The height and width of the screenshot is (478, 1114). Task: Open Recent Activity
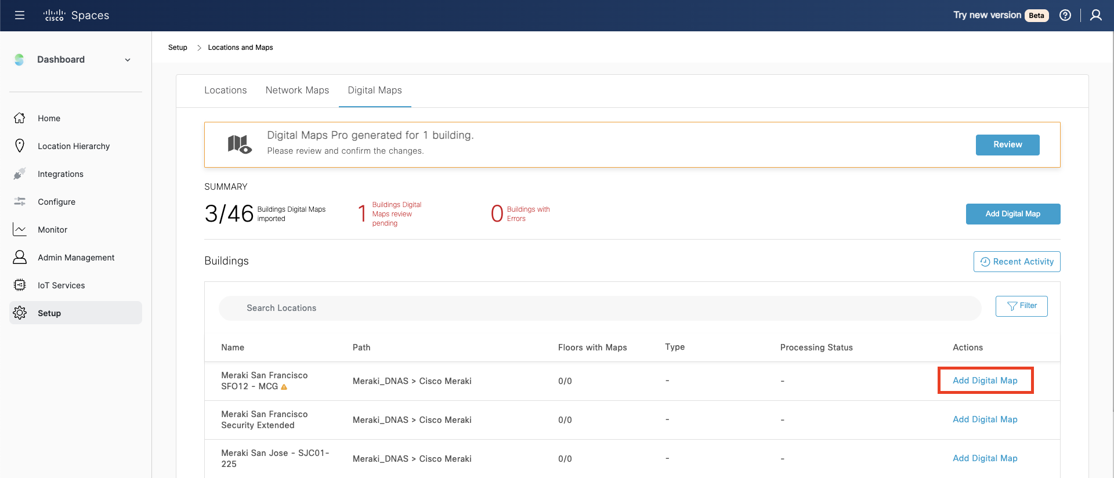[x=1017, y=262]
